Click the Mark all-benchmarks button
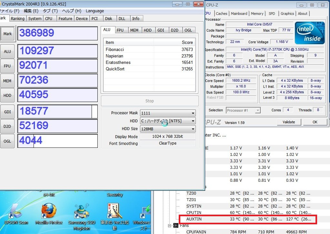This screenshot has width=330, height=234. (x=7, y=34)
